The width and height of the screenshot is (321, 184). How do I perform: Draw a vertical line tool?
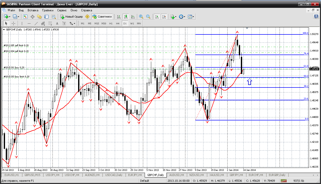22,23
